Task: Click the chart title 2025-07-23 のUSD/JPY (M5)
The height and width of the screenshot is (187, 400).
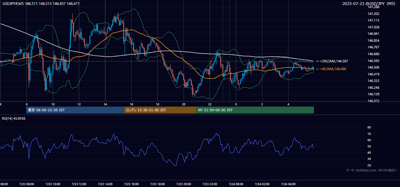Action: pyautogui.click(x=369, y=3)
